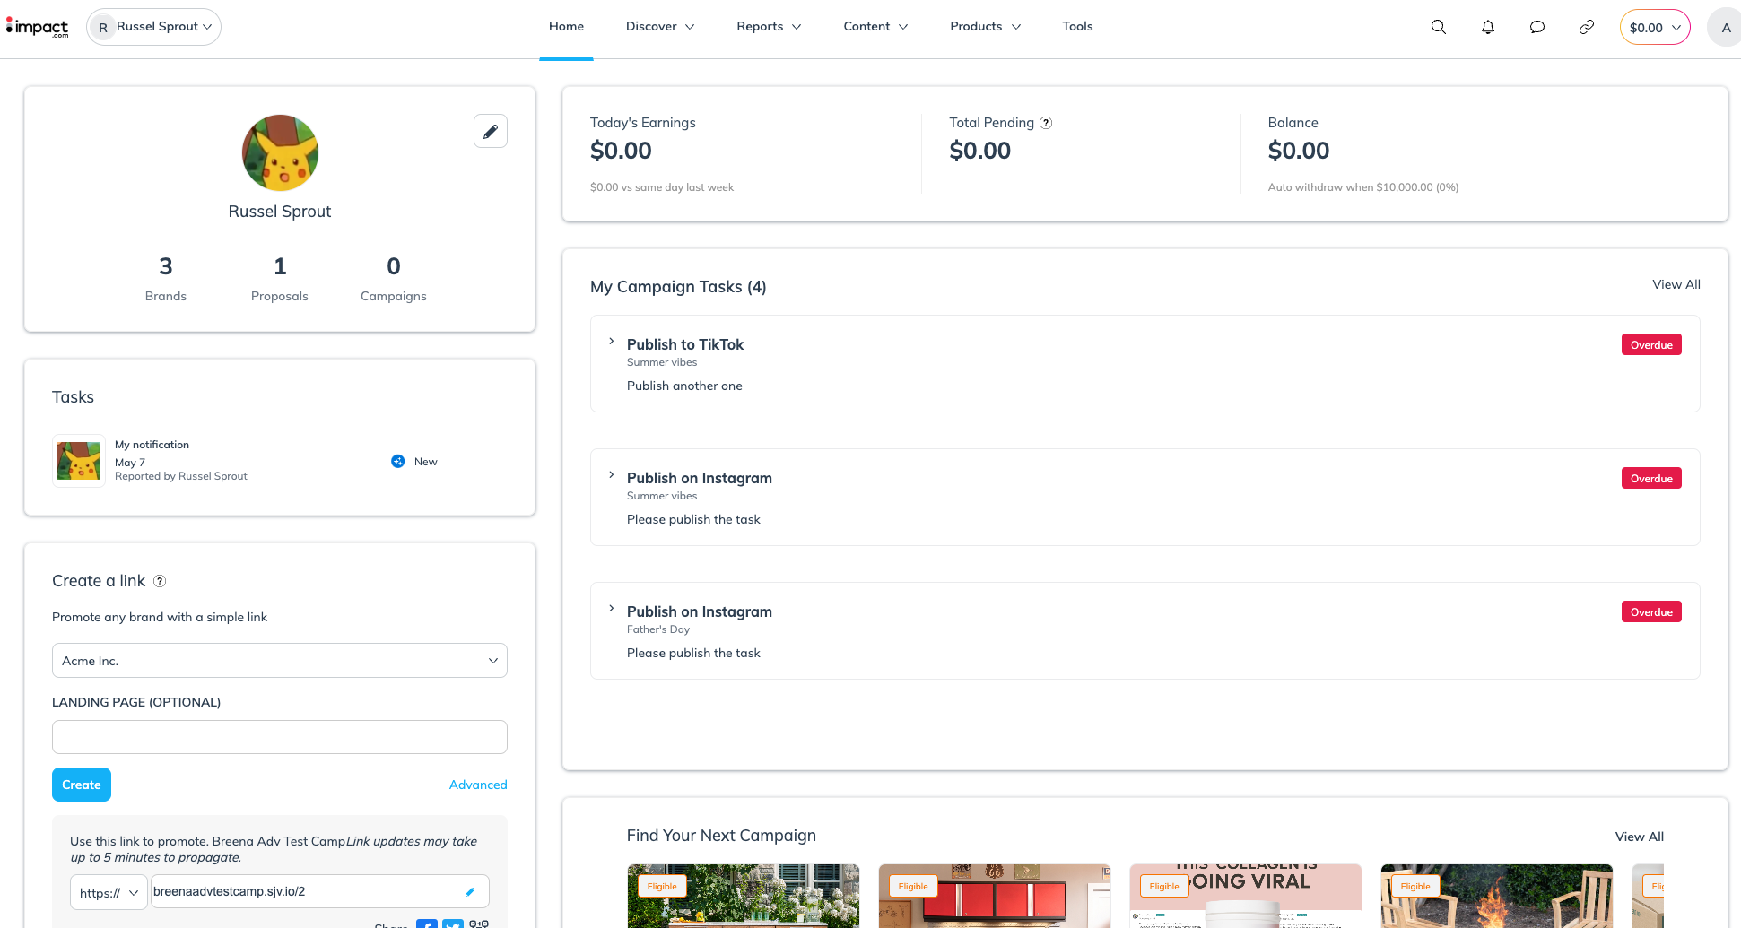Viewport: 1741px width, 928px height.
Task: Click the profile edit pencil icon
Action: (491, 131)
